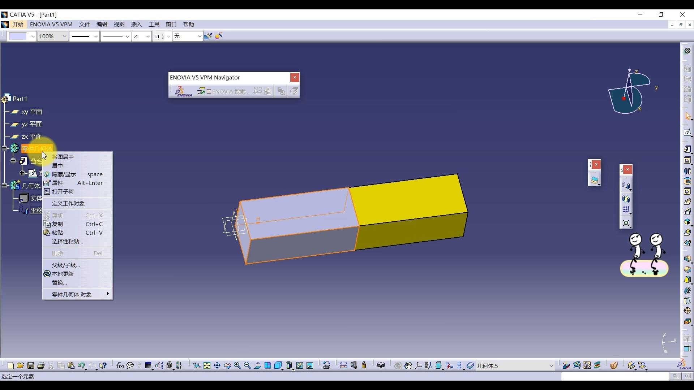Click the ENOVIA logo in Navigator

[184, 91]
